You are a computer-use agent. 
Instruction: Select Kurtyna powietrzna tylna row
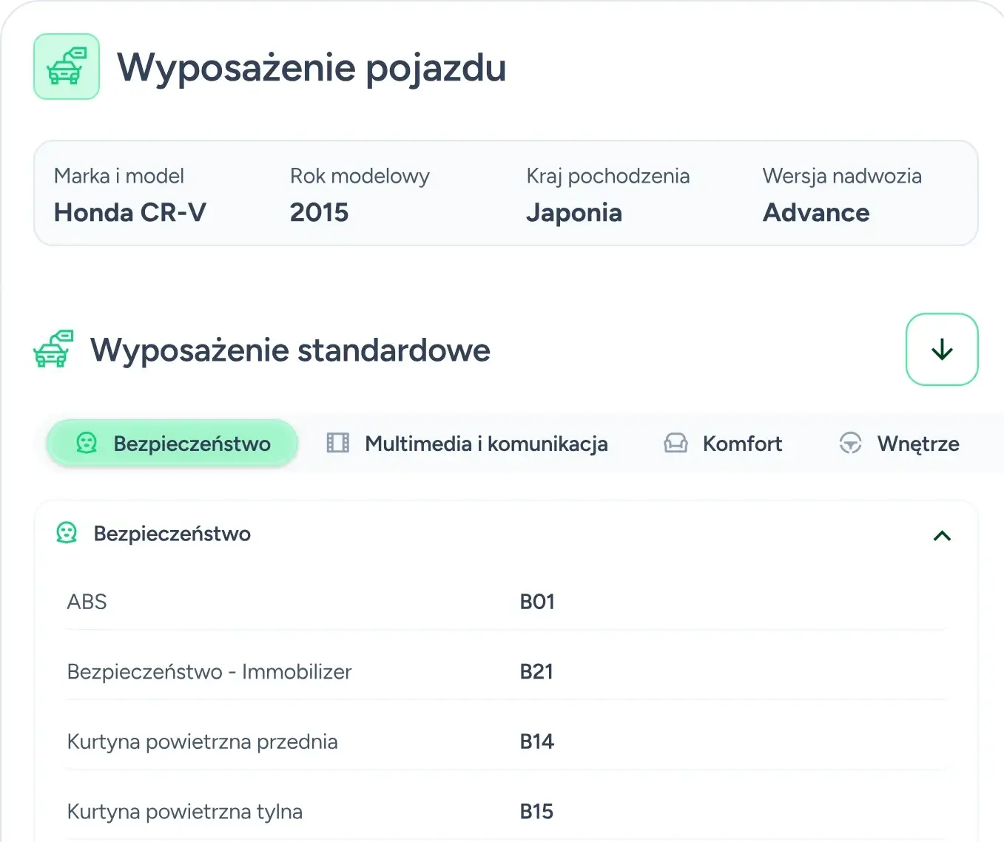[x=506, y=812]
